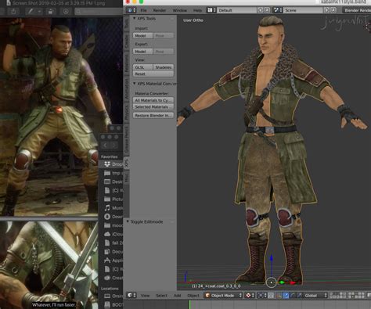Screen dimensions: 371x309
Task: Select the iCloud item in Finder sidebar
Action: point(111,234)
